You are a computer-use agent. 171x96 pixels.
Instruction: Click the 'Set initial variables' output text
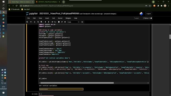[x=48, y=86]
